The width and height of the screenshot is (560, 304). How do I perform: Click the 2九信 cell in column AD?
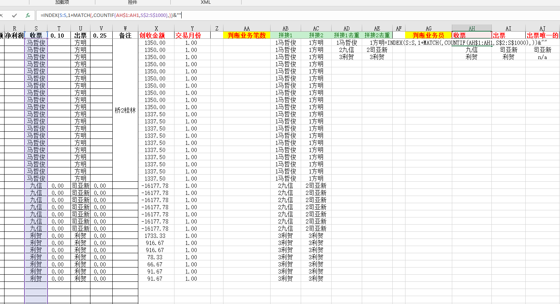point(347,50)
